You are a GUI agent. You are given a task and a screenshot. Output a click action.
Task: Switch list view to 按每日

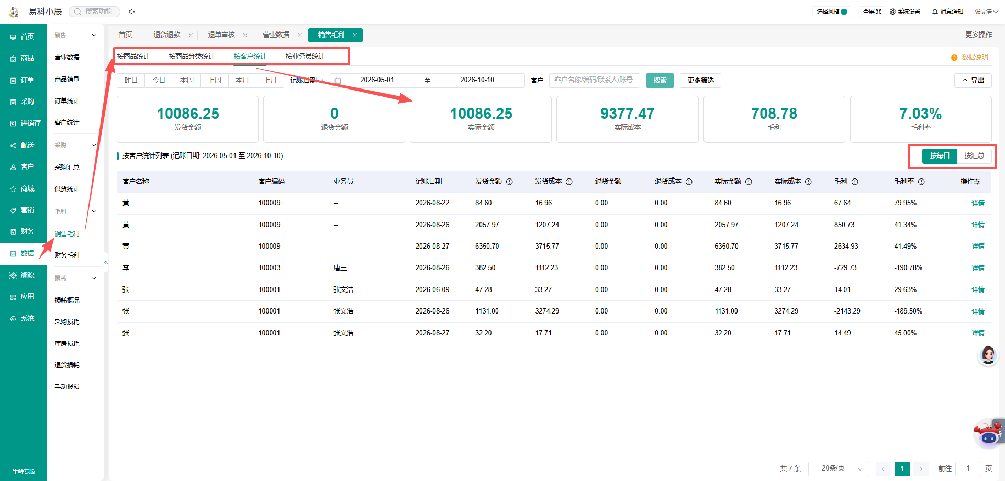coord(940,155)
